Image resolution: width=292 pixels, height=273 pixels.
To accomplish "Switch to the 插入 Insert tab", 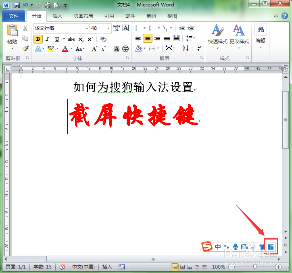I will tap(58, 16).
